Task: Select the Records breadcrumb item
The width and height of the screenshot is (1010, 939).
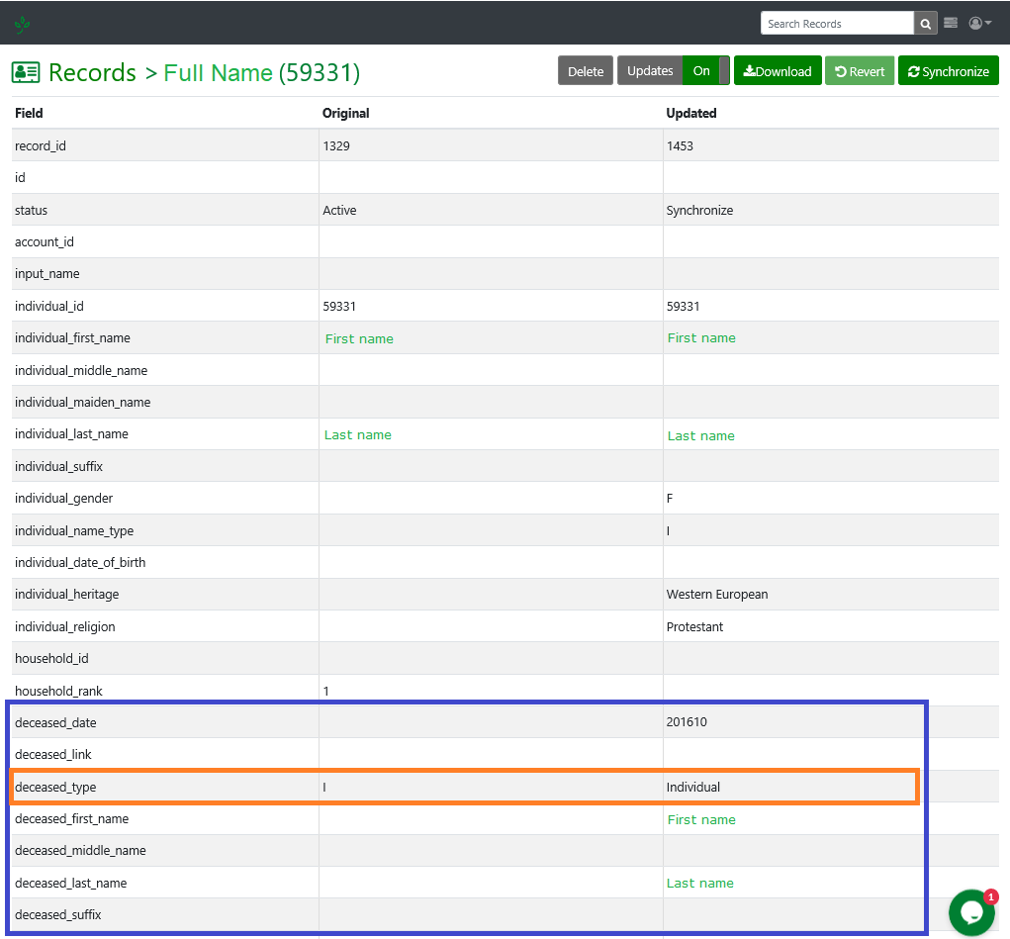Action: pyautogui.click(x=92, y=72)
